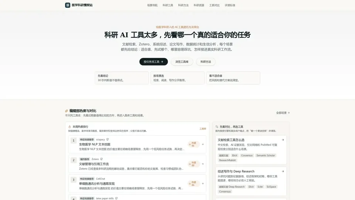Select the 按场景选 feature card

(177, 78)
